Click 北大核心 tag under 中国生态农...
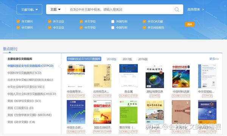 72,132
